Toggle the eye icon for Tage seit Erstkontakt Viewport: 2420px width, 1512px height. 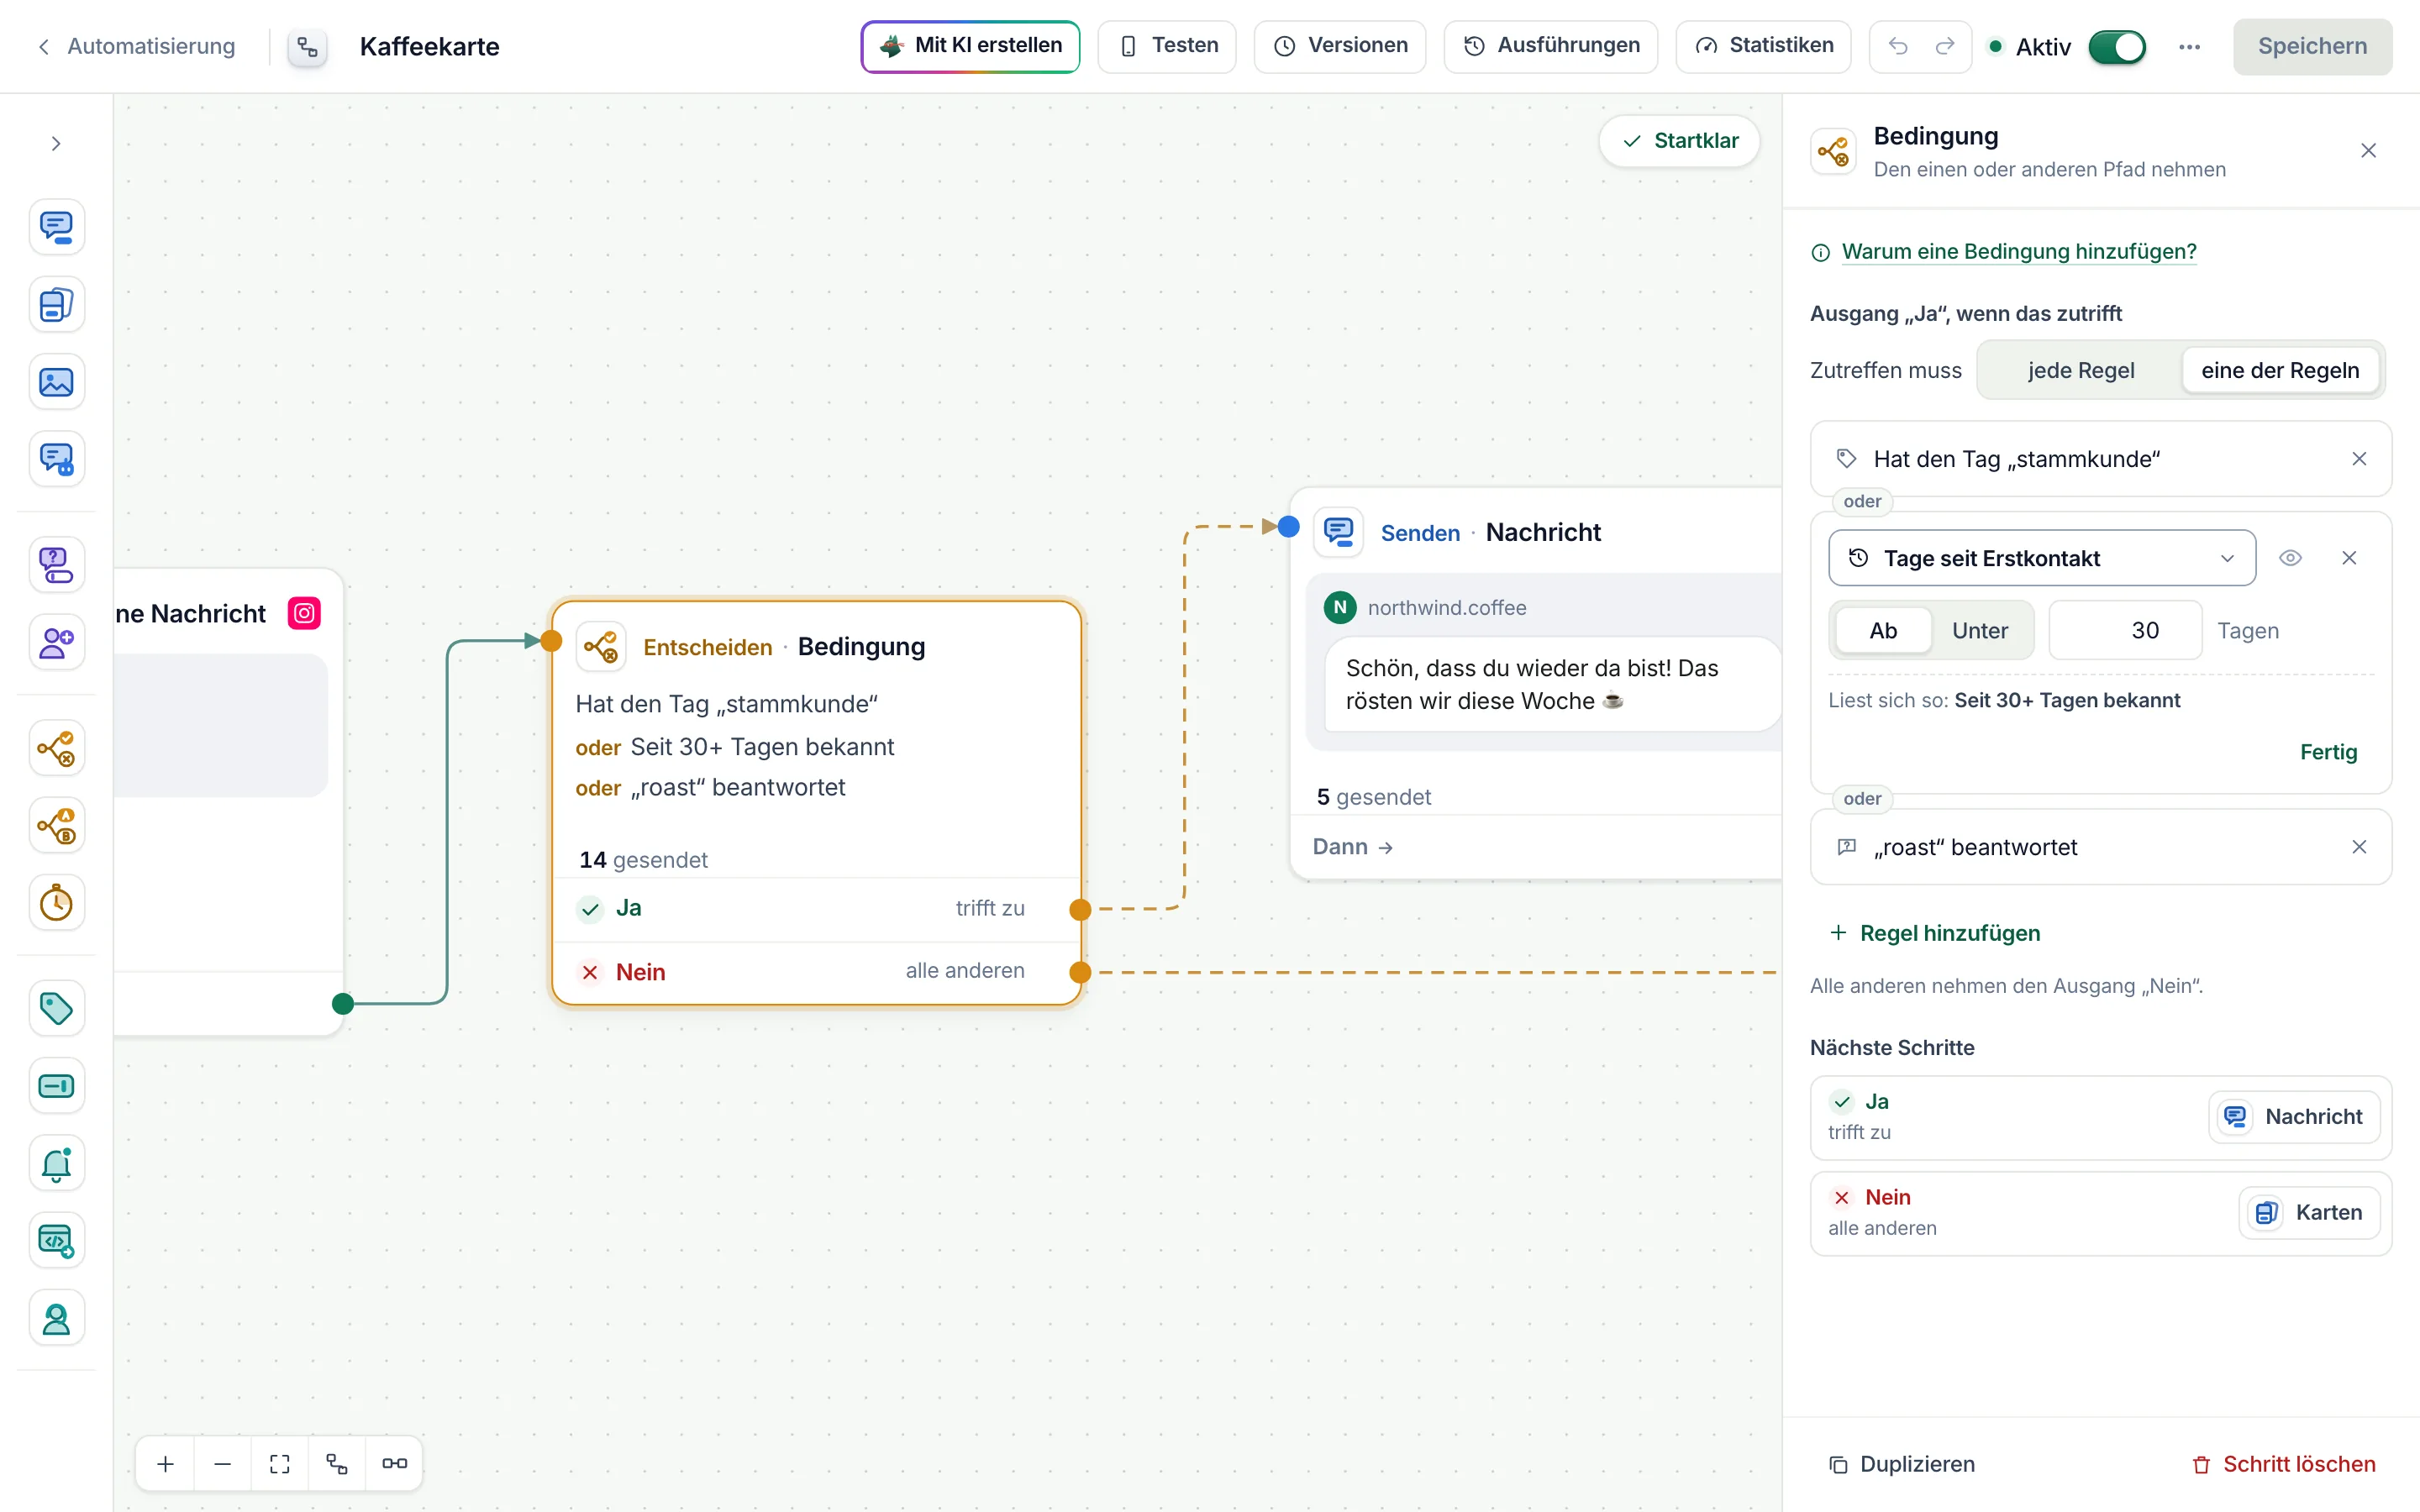[2290, 558]
